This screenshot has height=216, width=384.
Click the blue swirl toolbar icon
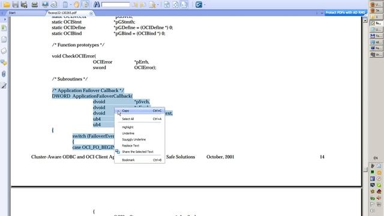[x=199, y=4]
